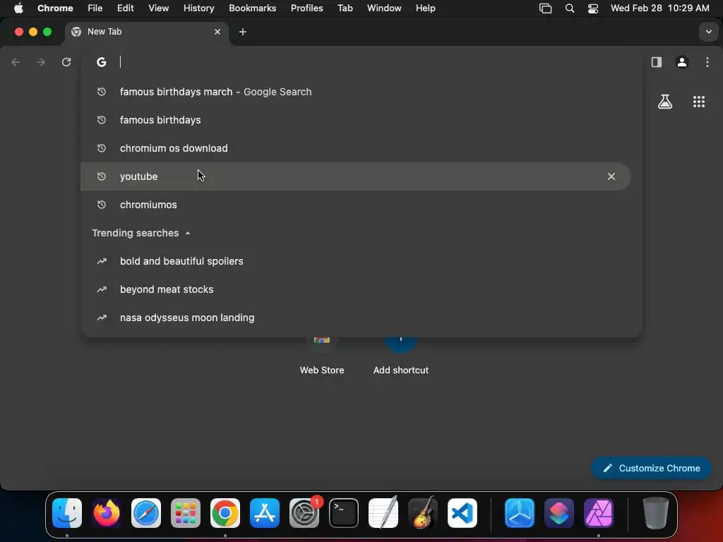Screen dimensions: 723x542
Task: Open the File menu
Action: coord(95,8)
